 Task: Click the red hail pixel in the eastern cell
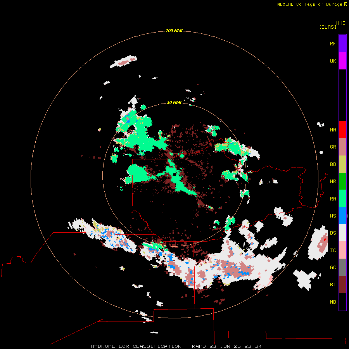[x=325, y=240]
